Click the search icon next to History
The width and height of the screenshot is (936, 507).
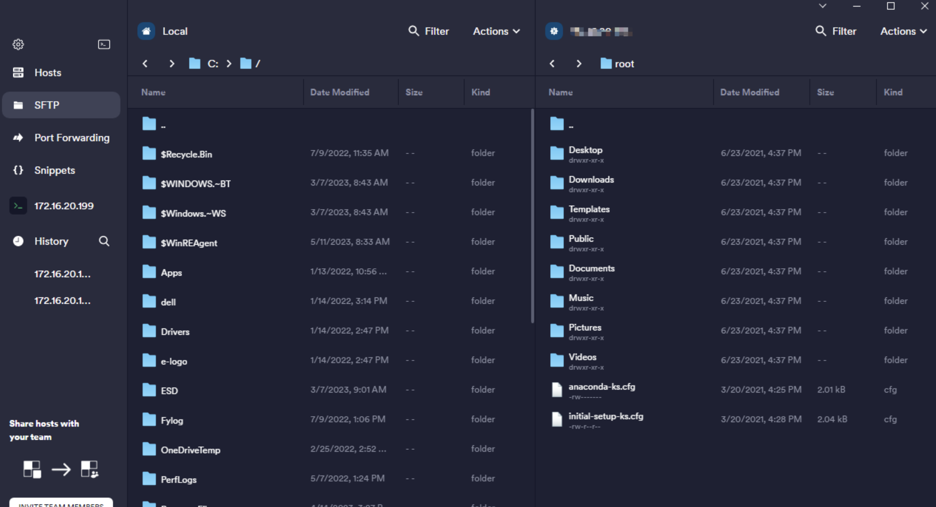[105, 241]
